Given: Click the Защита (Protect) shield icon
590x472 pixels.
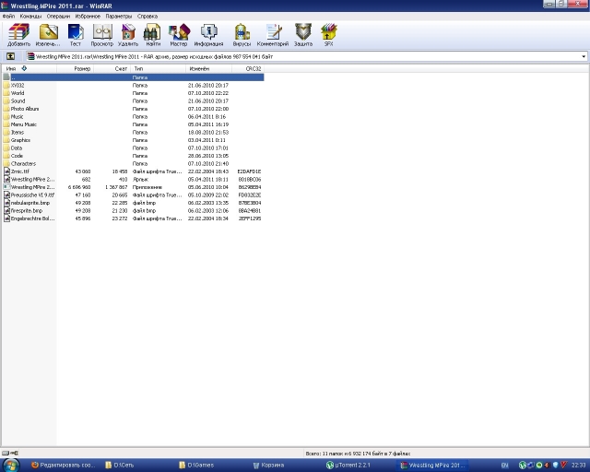Looking at the screenshot, I should pos(303,35).
